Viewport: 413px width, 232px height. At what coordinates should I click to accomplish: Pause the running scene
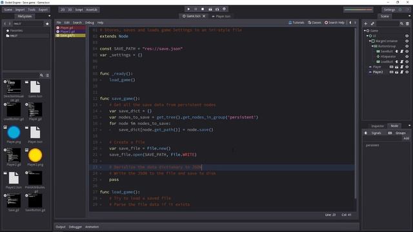(x=196, y=9)
